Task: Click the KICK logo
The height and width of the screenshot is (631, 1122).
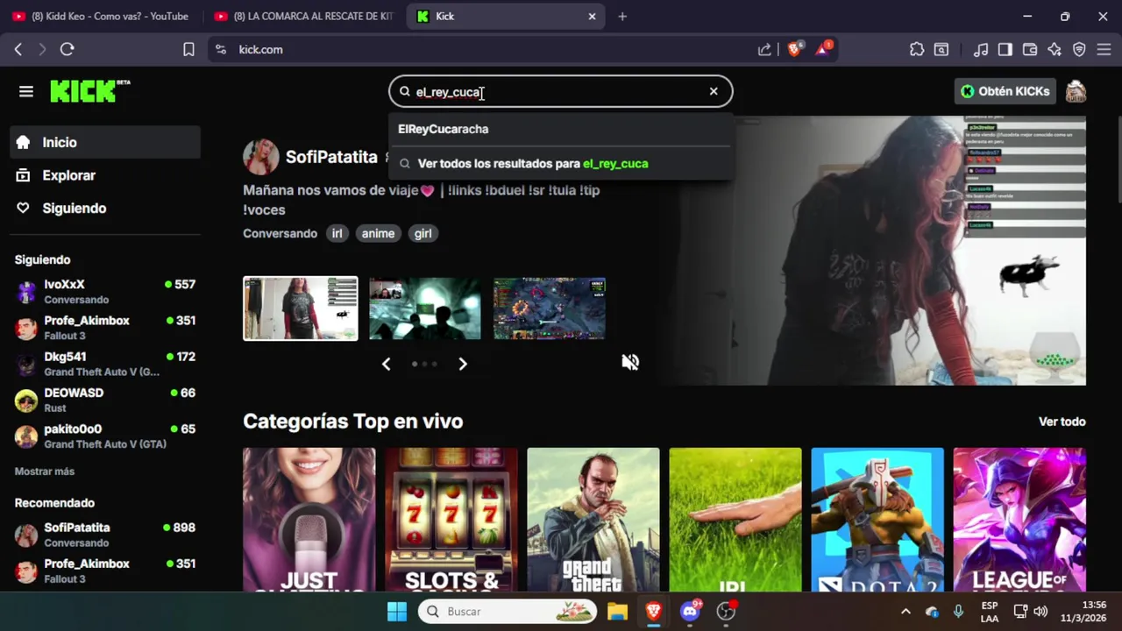Action: [89, 91]
